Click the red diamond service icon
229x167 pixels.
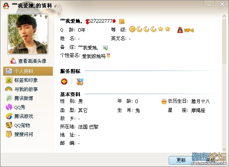coord(64,82)
